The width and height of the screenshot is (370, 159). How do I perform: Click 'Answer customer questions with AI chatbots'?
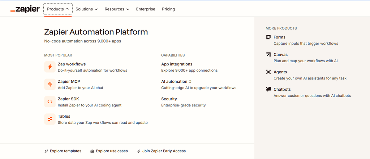click(312, 96)
